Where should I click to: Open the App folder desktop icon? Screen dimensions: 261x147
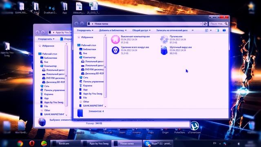(x=64, y=8)
